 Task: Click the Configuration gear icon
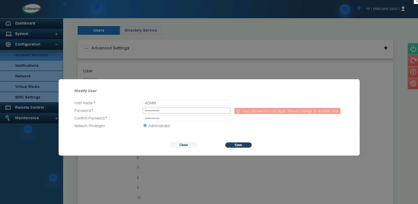tap(8, 44)
